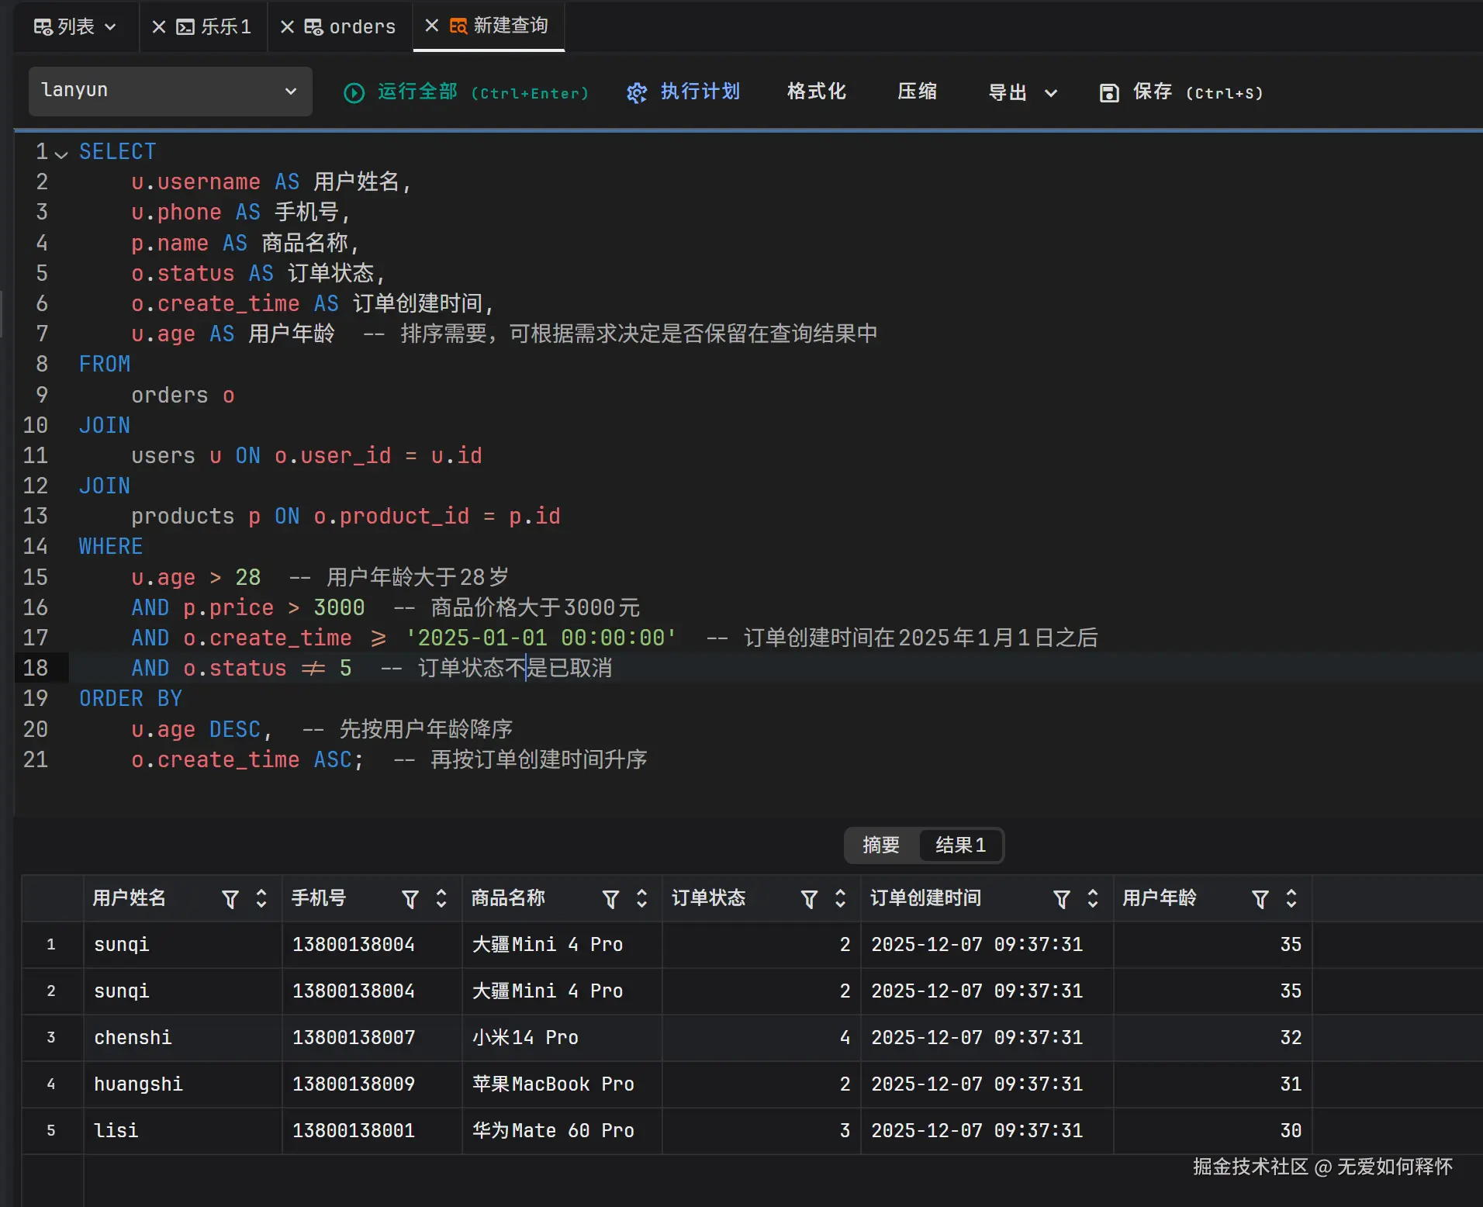This screenshot has height=1207, width=1483.
Task: Click the save floppy disk icon
Action: [x=1109, y=93]
